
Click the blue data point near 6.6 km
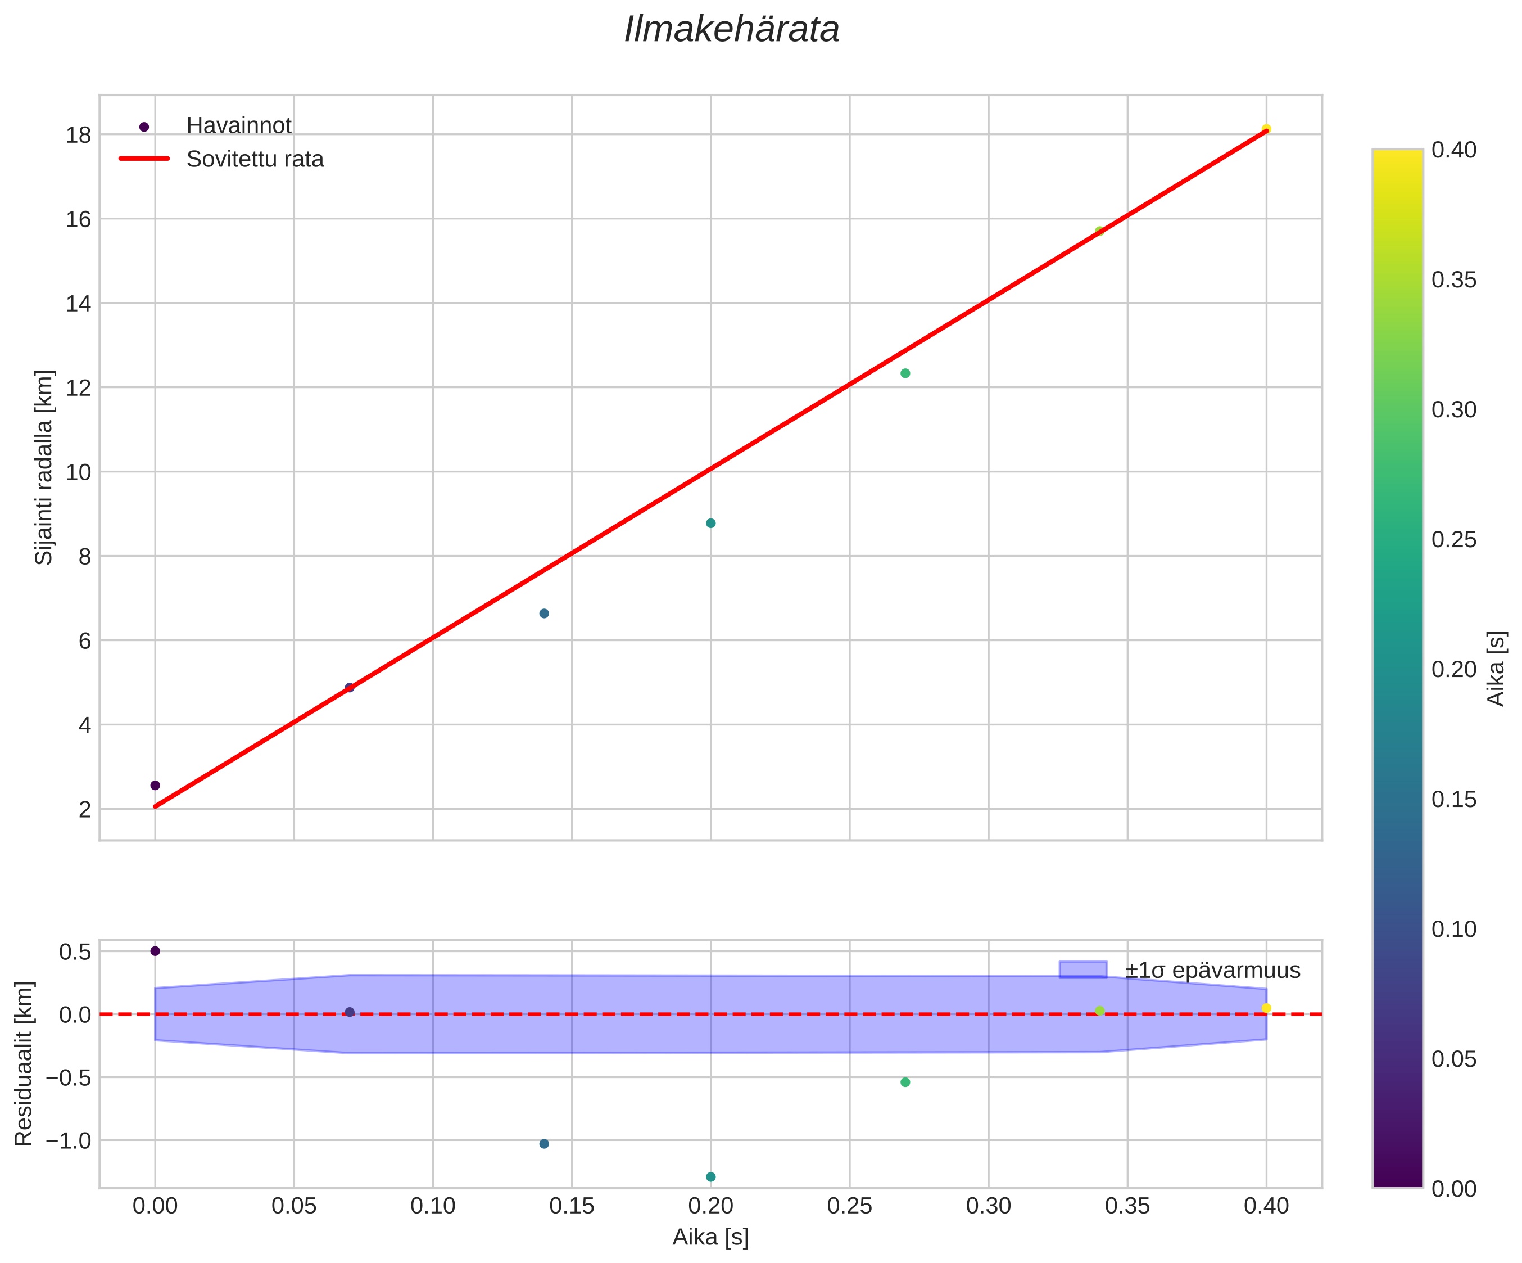click(x=544, y=614)
